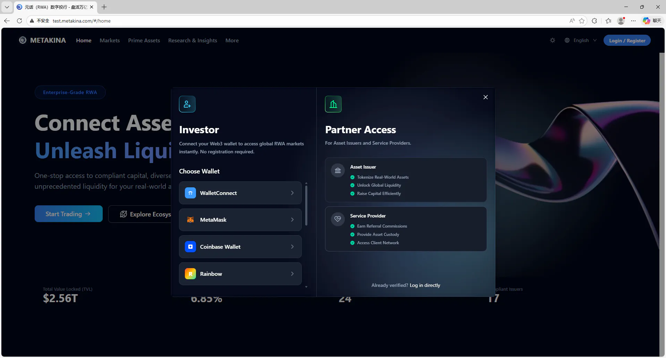Click the Start Trading button
The height and width of the screenshot is (358, 666).
point(69,214)
